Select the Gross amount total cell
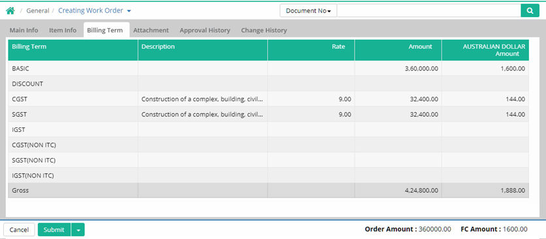Screen dimensions: 546x239 398,191
